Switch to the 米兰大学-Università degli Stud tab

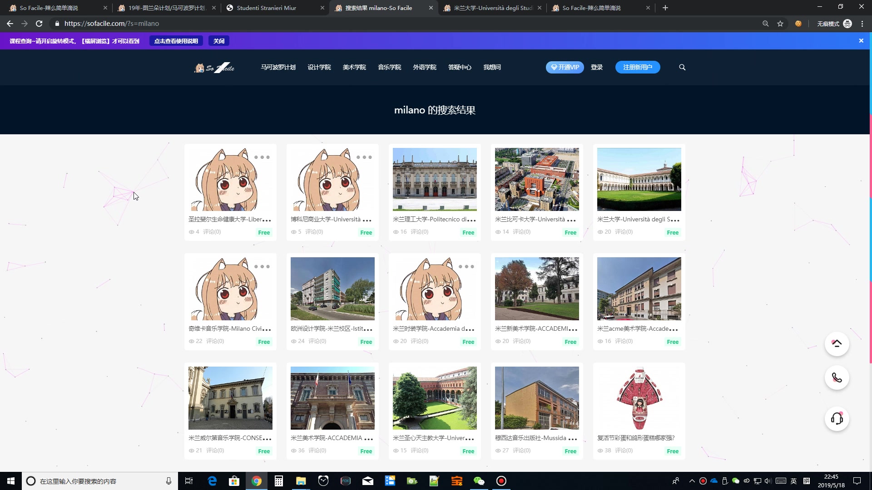(x=492, y=8)
